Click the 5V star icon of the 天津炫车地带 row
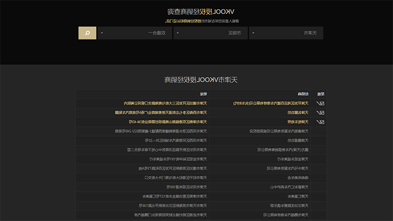The image size is (393, 221). pos(320,122)
